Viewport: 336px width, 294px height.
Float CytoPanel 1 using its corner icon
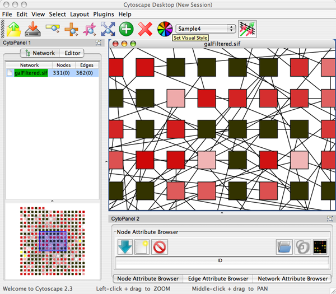pyautogui.click(x=99, y=43)
